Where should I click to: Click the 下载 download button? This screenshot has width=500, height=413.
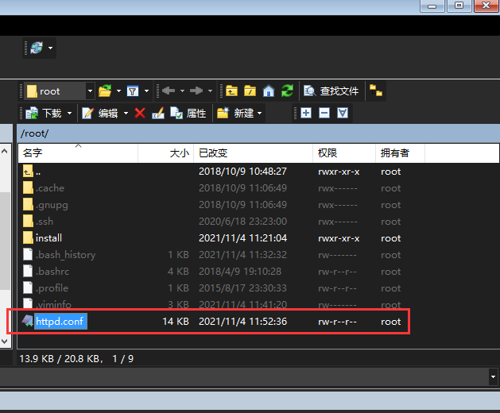pos(45,113)
